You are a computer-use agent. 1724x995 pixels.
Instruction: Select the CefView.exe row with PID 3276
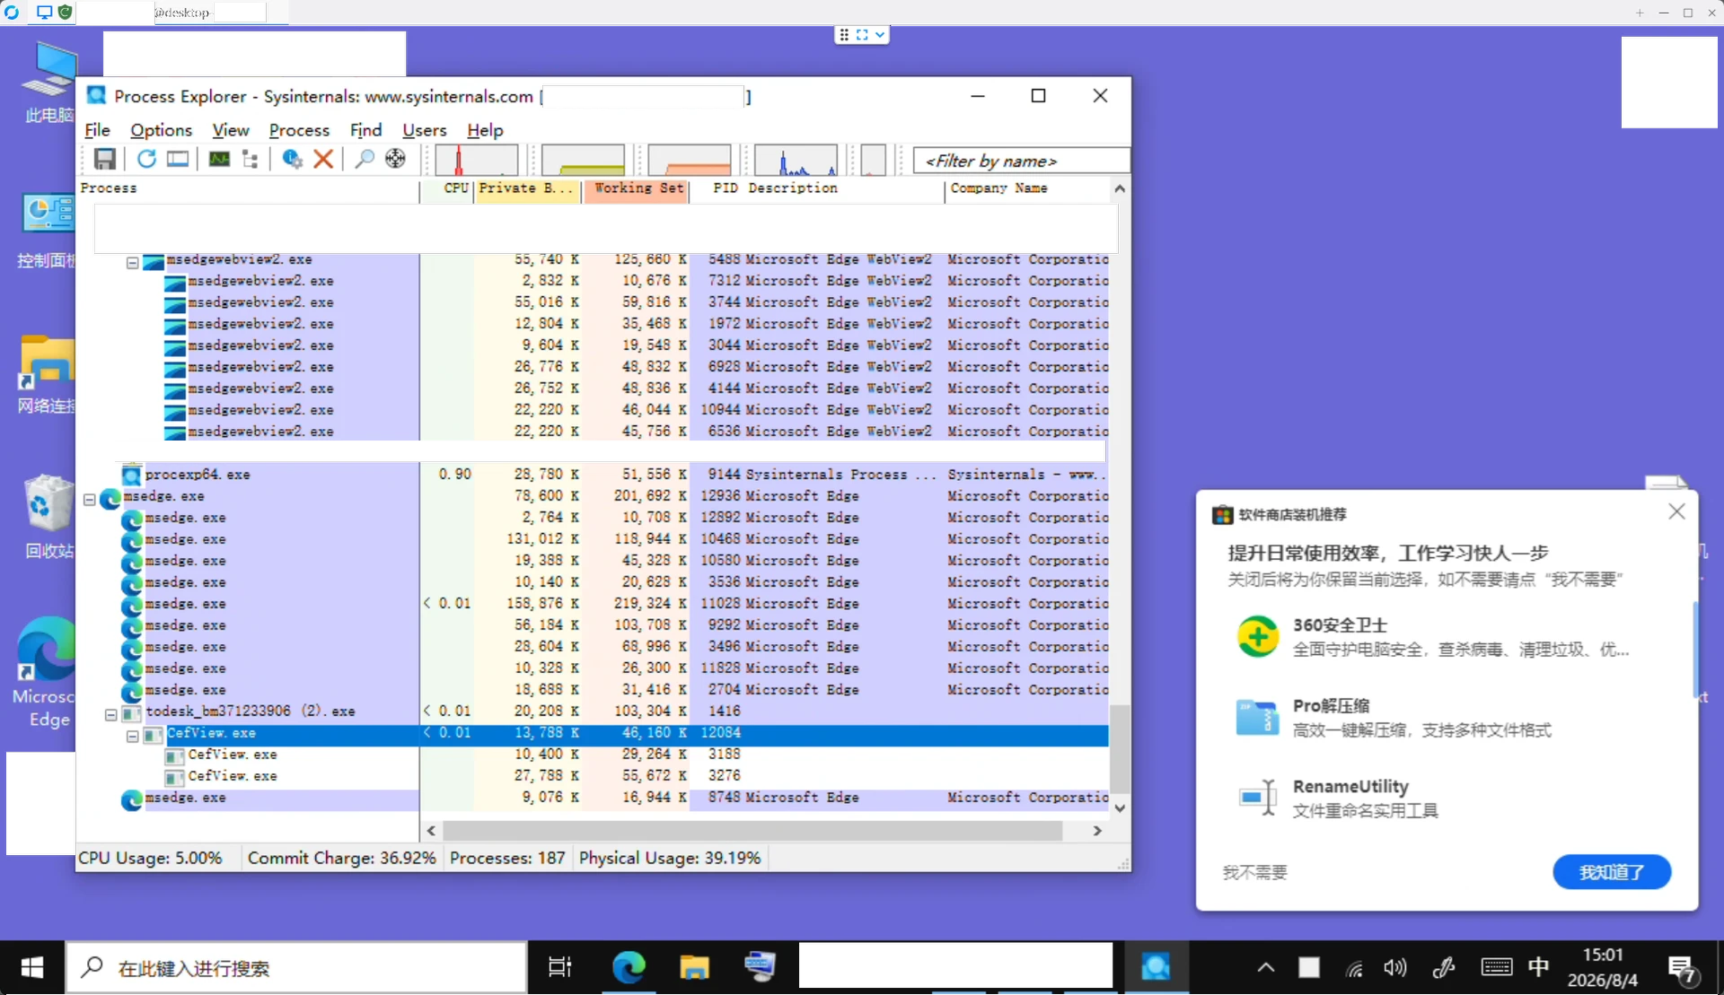pyautogui.click(x=593, y=776)
